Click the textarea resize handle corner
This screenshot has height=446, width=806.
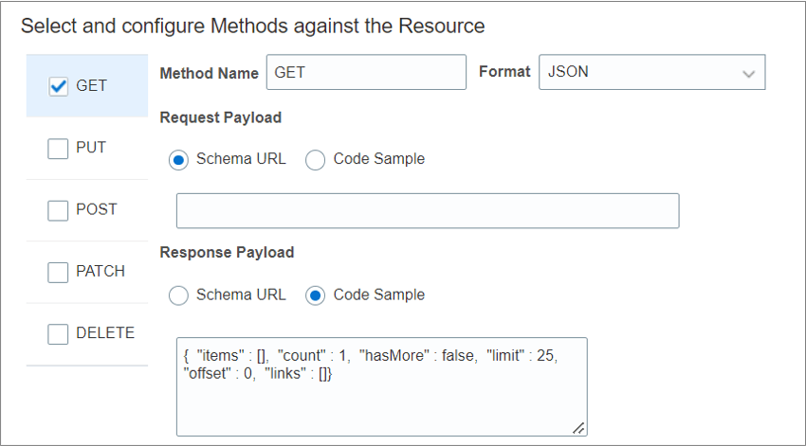pos(578,427)
